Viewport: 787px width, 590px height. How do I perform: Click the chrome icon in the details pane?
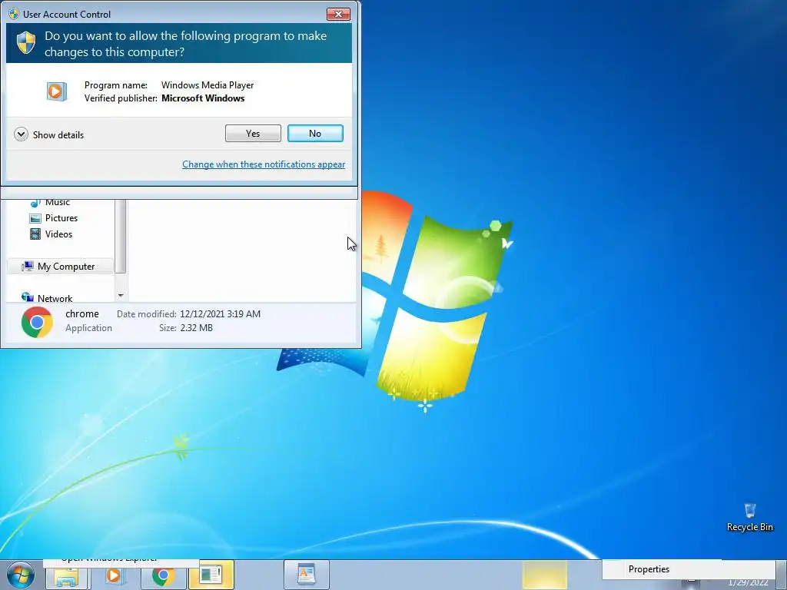pos(37,322)
